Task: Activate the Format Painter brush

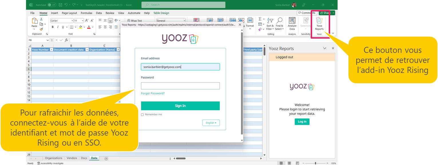Action: [41, 29]
